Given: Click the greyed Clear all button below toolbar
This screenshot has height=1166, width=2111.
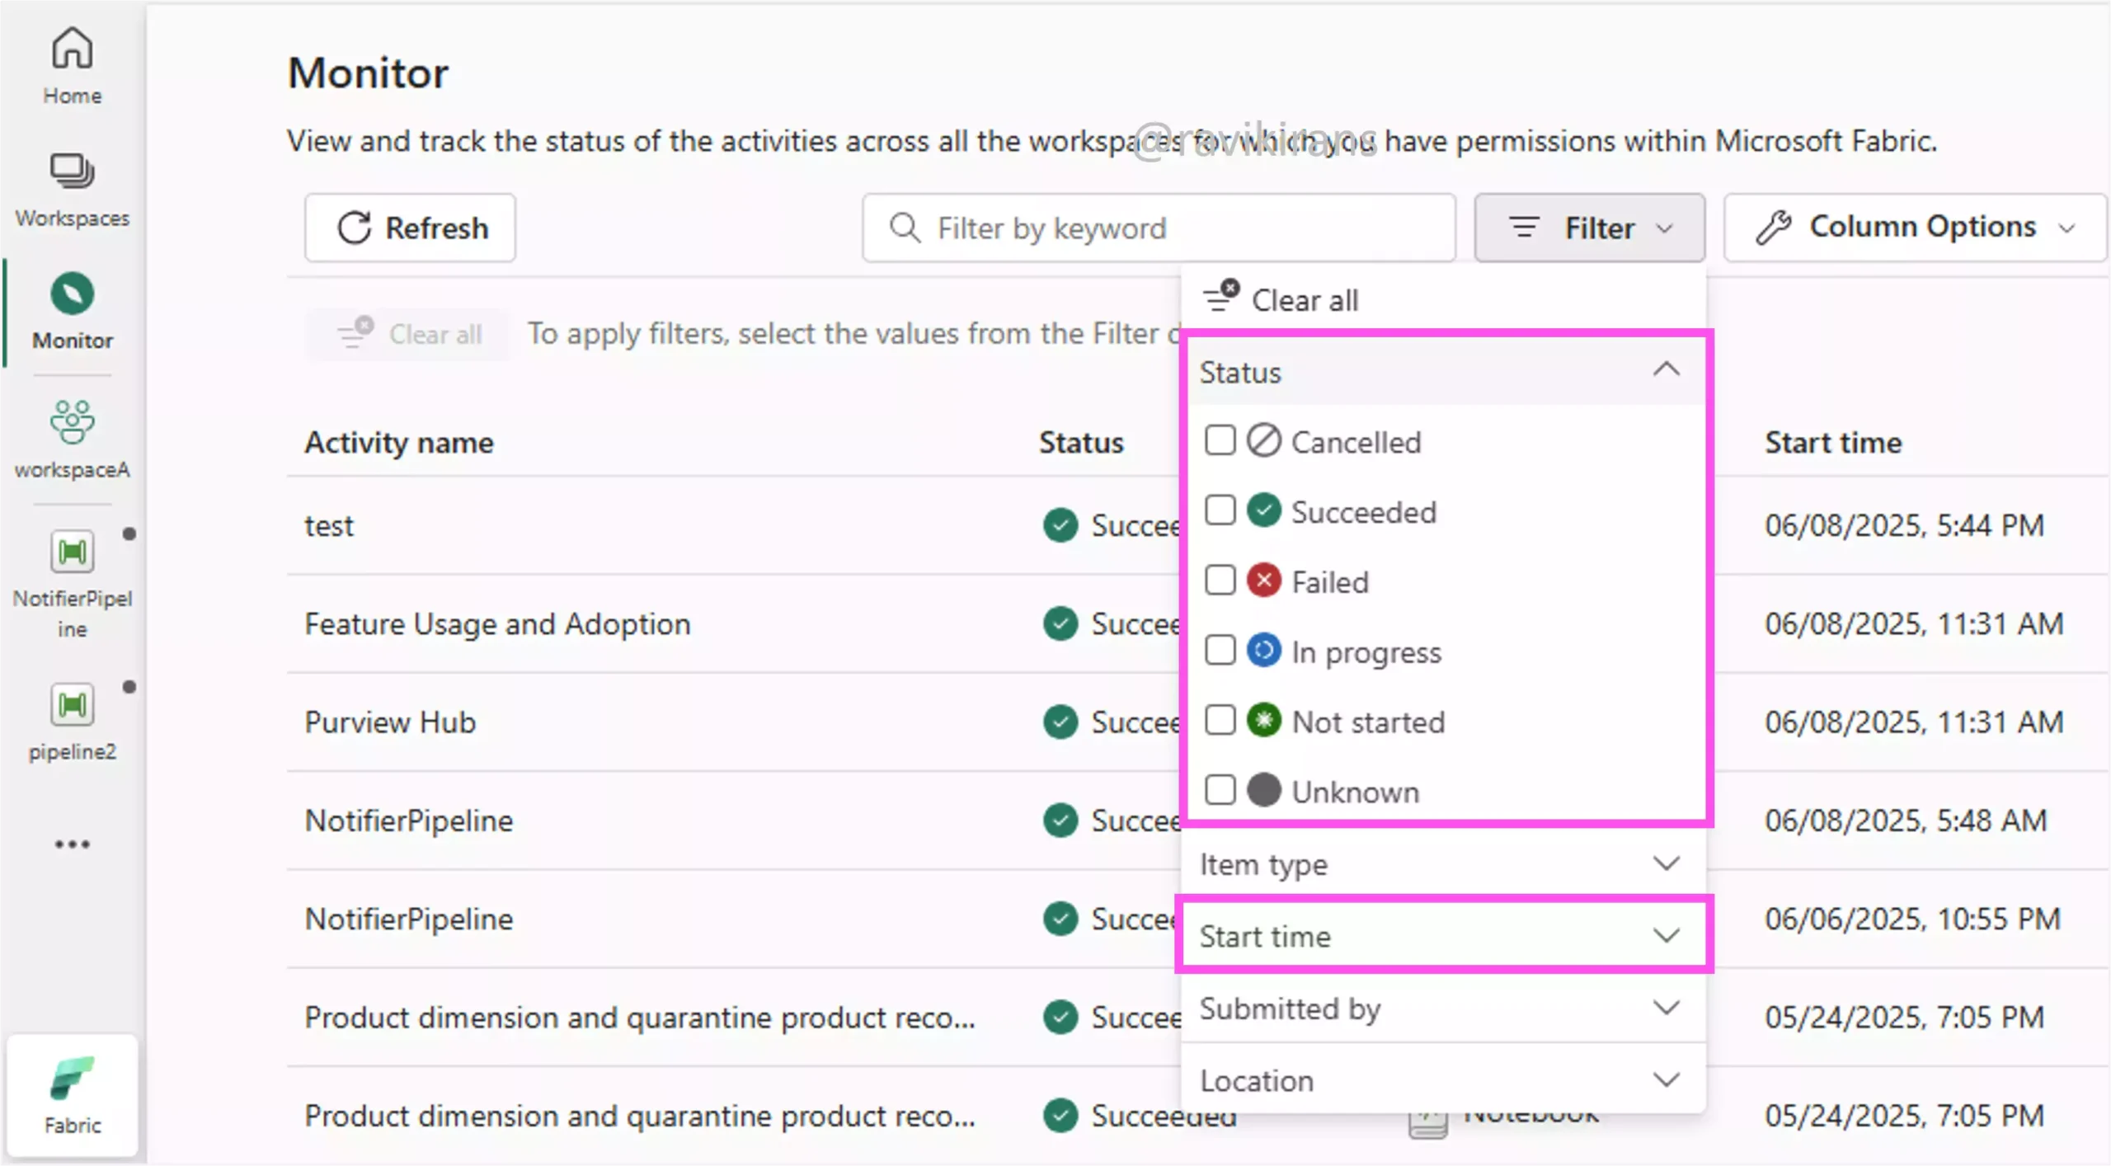Looking at the screenshot, I should click(410, 334).
